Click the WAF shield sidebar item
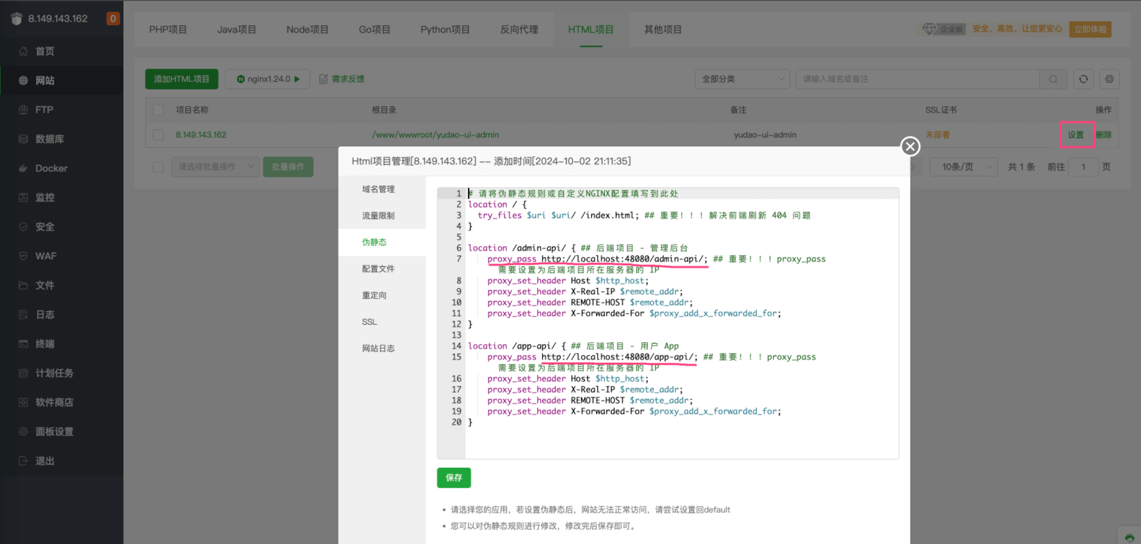Viewport: 1141px width, 544px height. pyautogui.click(x=45, y=256)
